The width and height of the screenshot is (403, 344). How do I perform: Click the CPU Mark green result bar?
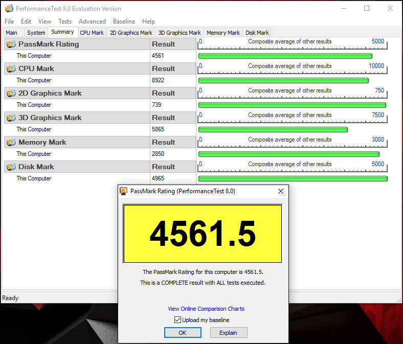(283, 80)
